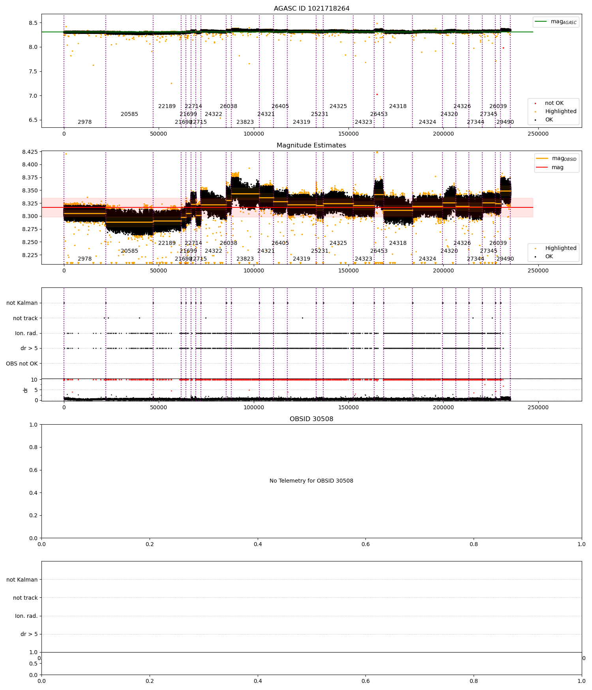The height and width of the screenshot is (690, 592).
Task: Click the y-axis tick '8.400'
Action: click(x=30, y=165)
